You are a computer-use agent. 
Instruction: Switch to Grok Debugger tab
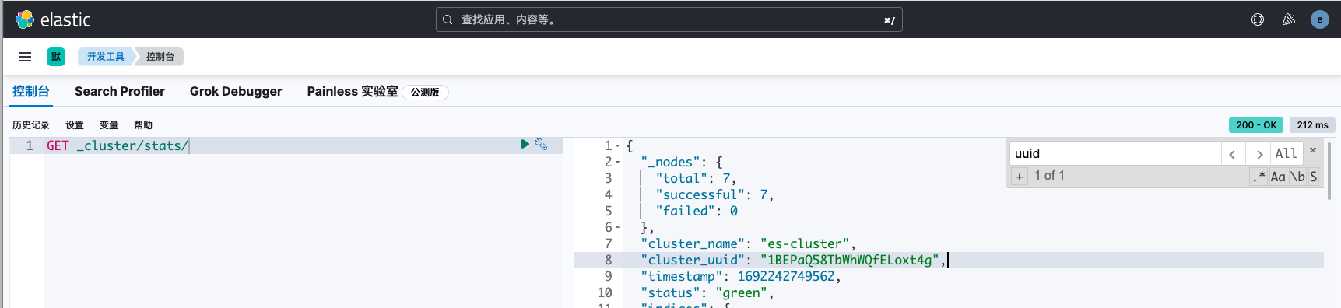click(236, 91)
